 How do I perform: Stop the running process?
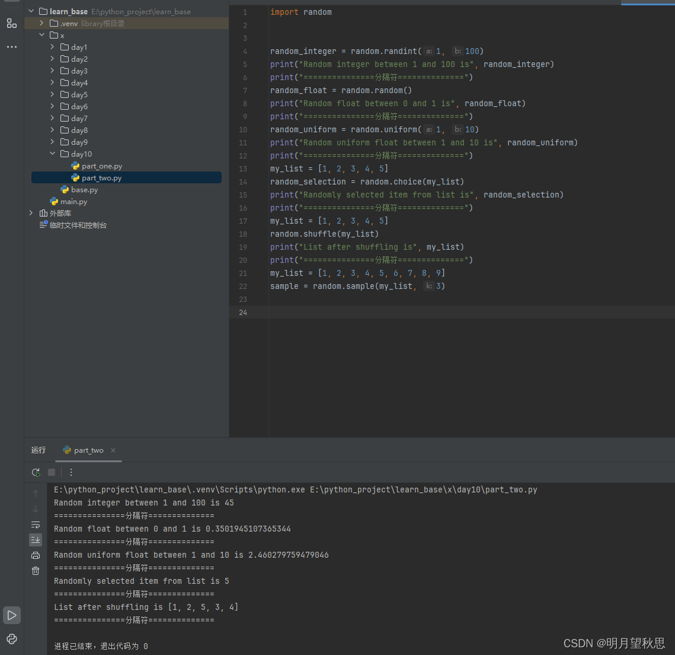click(52, 472)
